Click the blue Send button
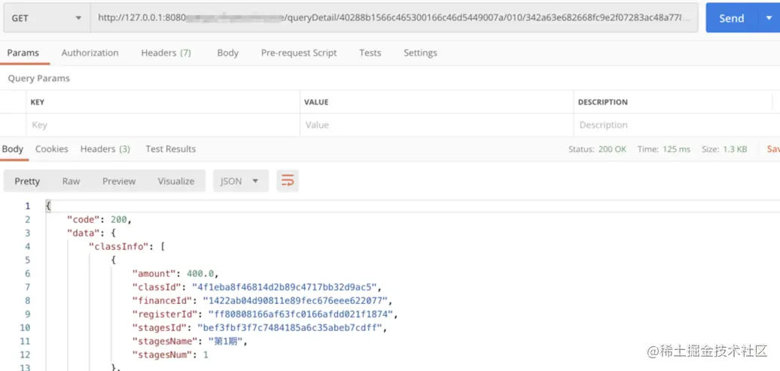The height and width of the screenshot is (371, 780). [731, 18]
